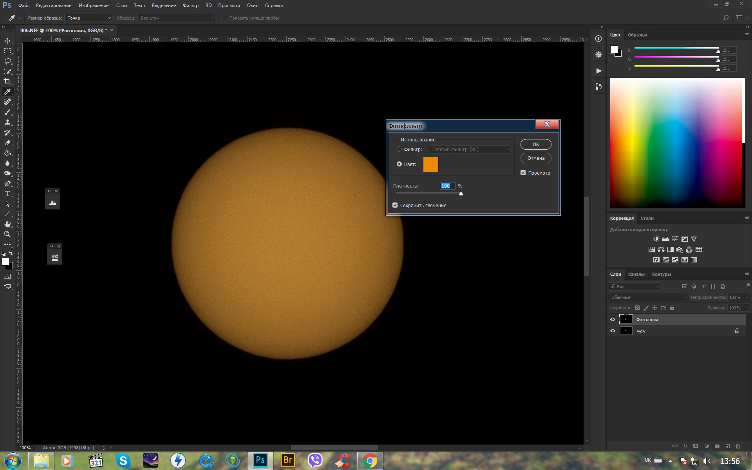752x470 pixels.
Task: Click the orange Цвет color swatch
Action: 430,164
